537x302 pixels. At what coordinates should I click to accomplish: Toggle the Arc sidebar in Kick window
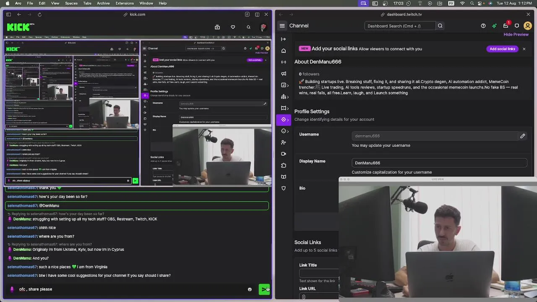pyautogui.click(x=8, y=14)
